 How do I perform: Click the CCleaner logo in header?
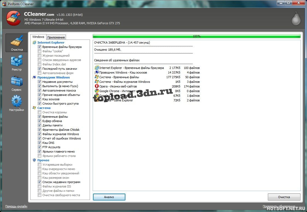point(13,18)
